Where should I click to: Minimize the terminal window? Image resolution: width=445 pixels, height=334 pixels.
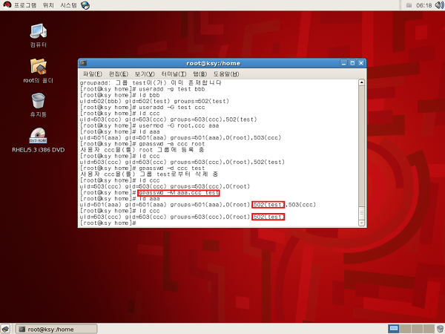[343, 63]
